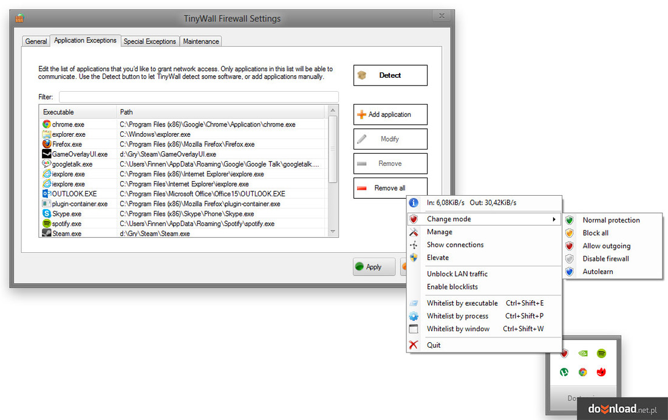
Task: Click the GameOverlayUI.exe Steam icon
Action: point(46,154)
